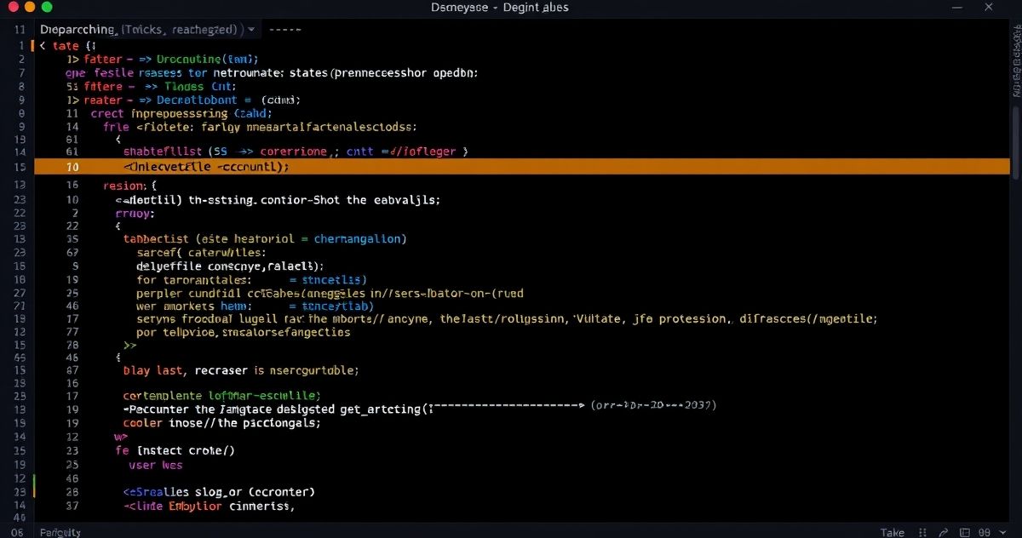Click the 'certemplente lofmar-esculile)' line
Screen dimensions: 1022x538
221,396
